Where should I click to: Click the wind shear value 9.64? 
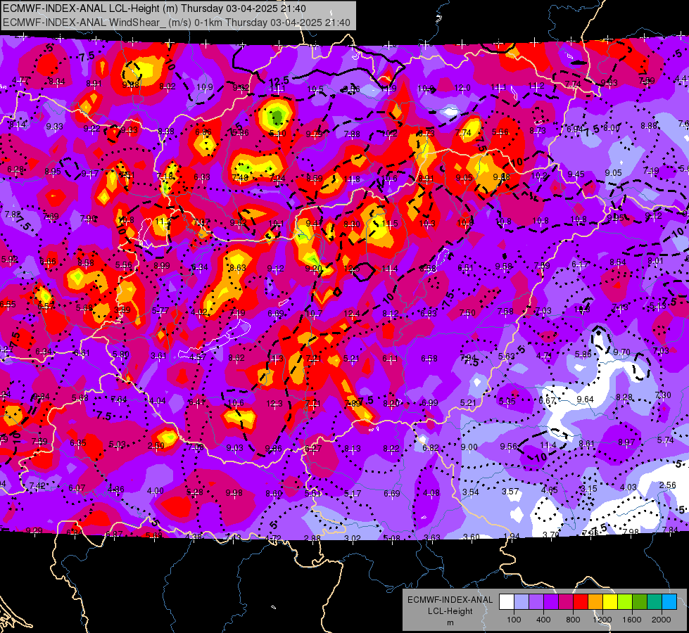(585, 399)
